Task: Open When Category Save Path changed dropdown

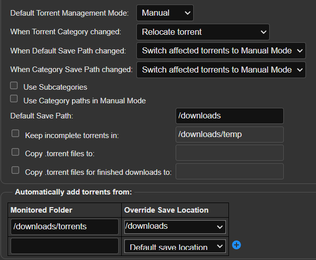Action: tap(221, 70)
